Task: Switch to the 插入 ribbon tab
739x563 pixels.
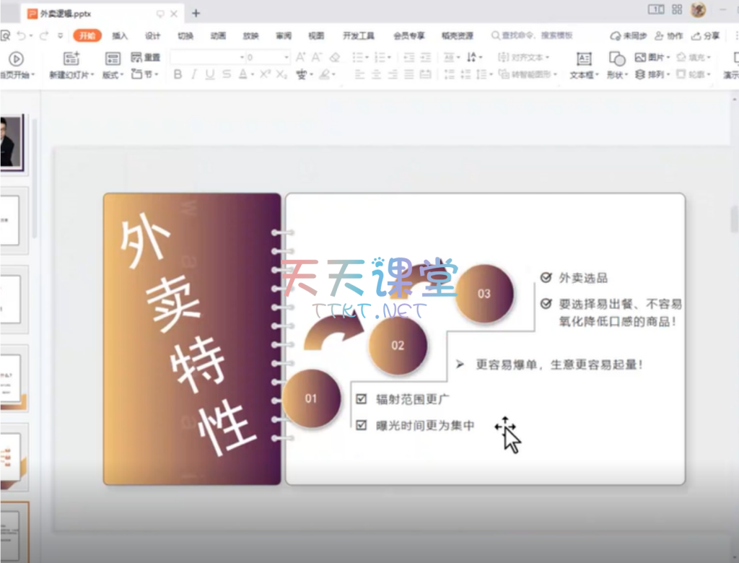Action: tap(120, 35)
